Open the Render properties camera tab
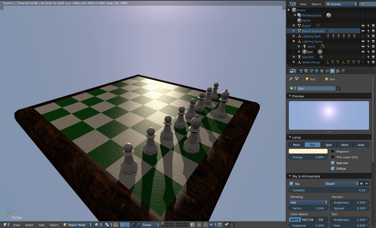 pos(301,71)
